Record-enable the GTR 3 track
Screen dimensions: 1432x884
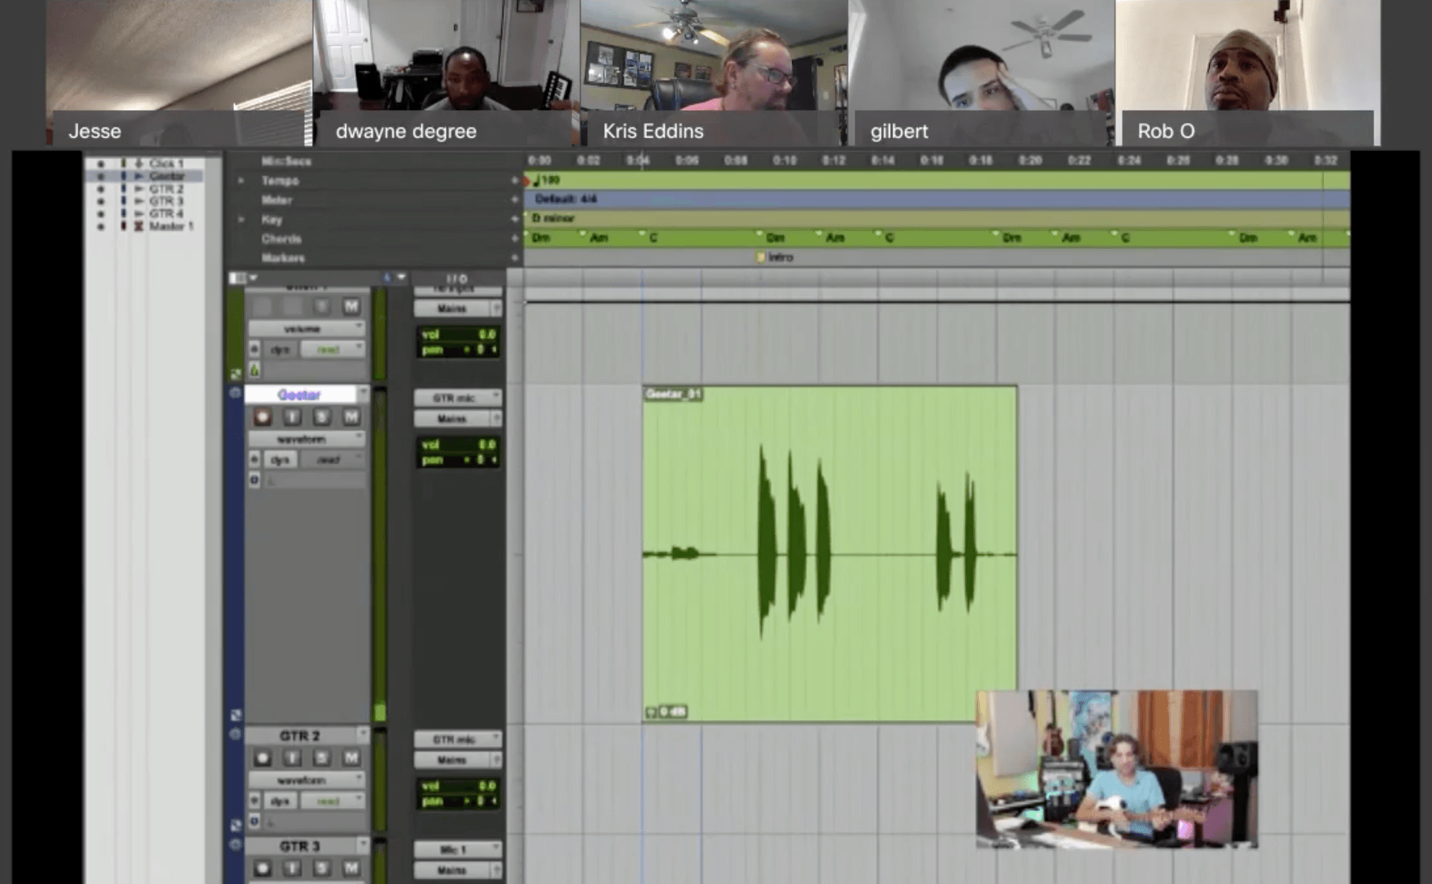263,868
